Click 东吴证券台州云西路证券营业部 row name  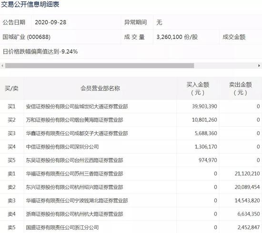click(74, 160)
